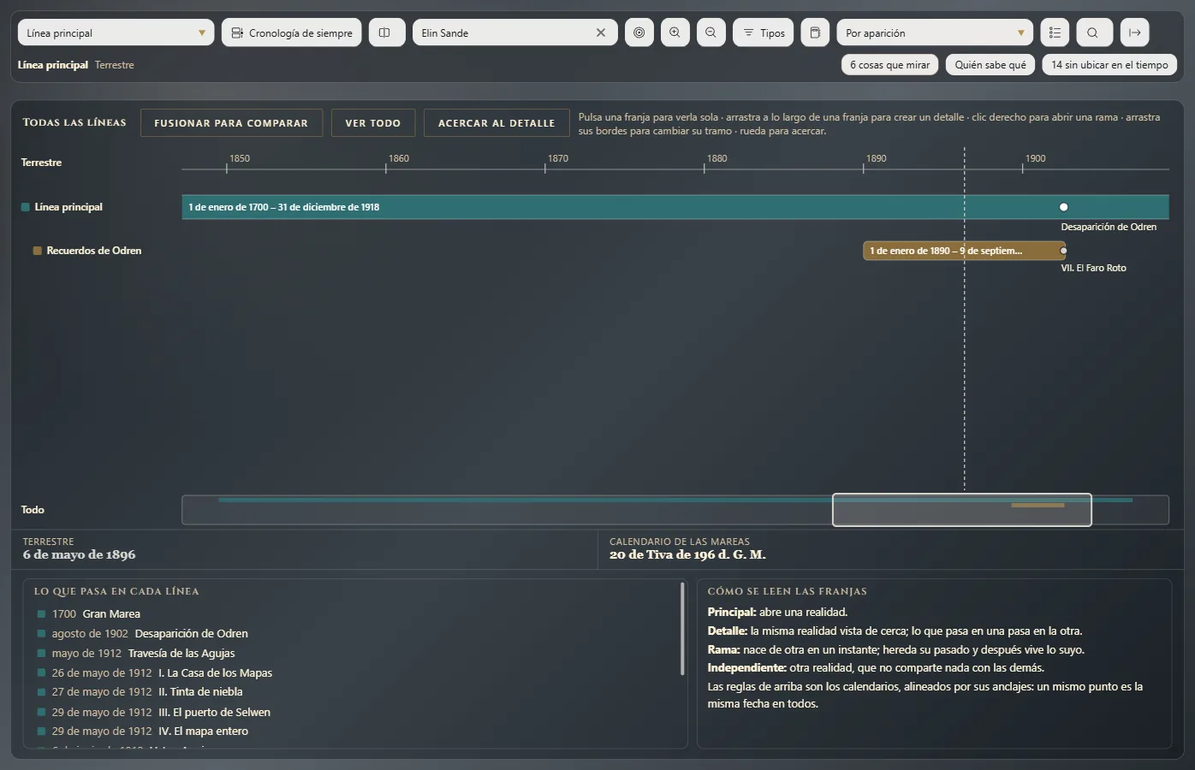Viewport: 1195px width, 770px height.
Task: Click the brown Recuerdos de Odren band
Action: pyautogui.click(x=965, y=251)
